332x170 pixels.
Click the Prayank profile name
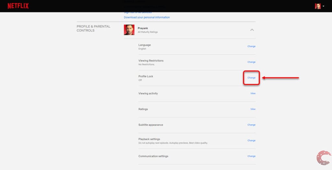(143, 28)
